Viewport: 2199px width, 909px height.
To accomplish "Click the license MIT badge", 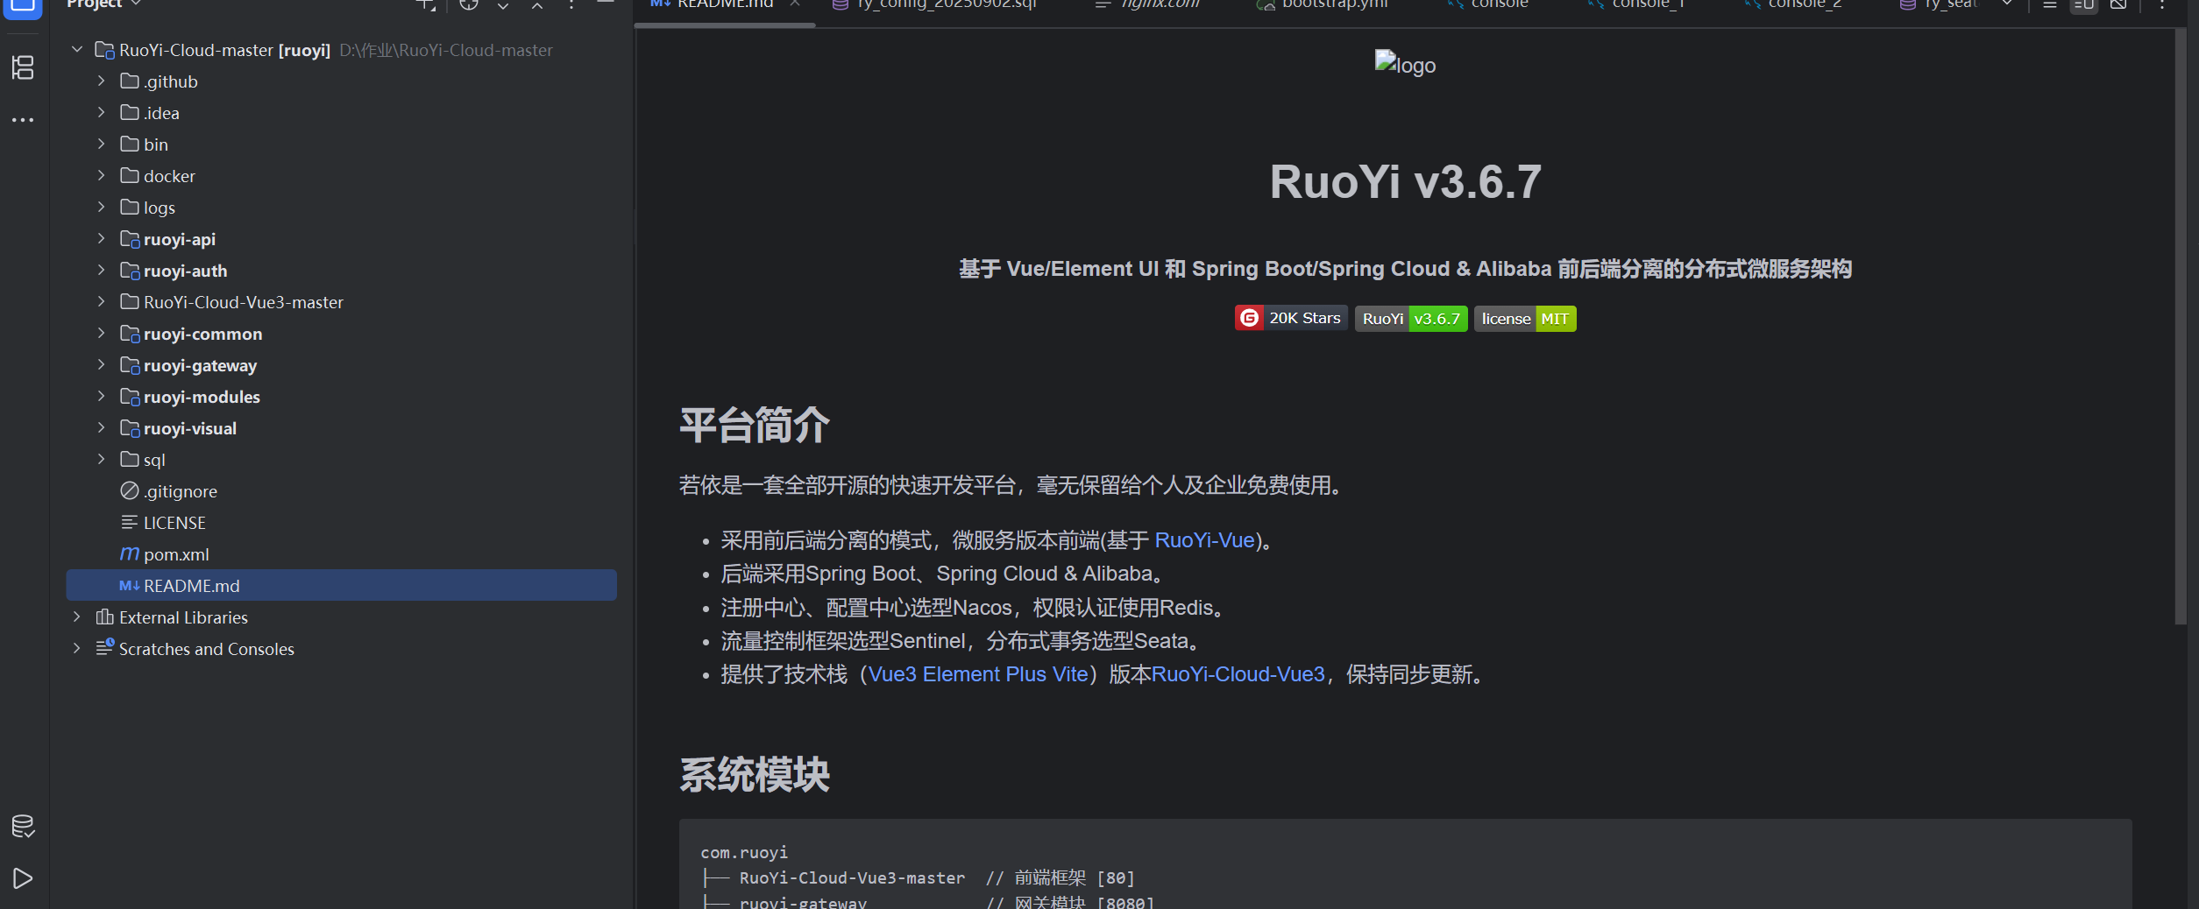I will click(x=1525, y=319).
